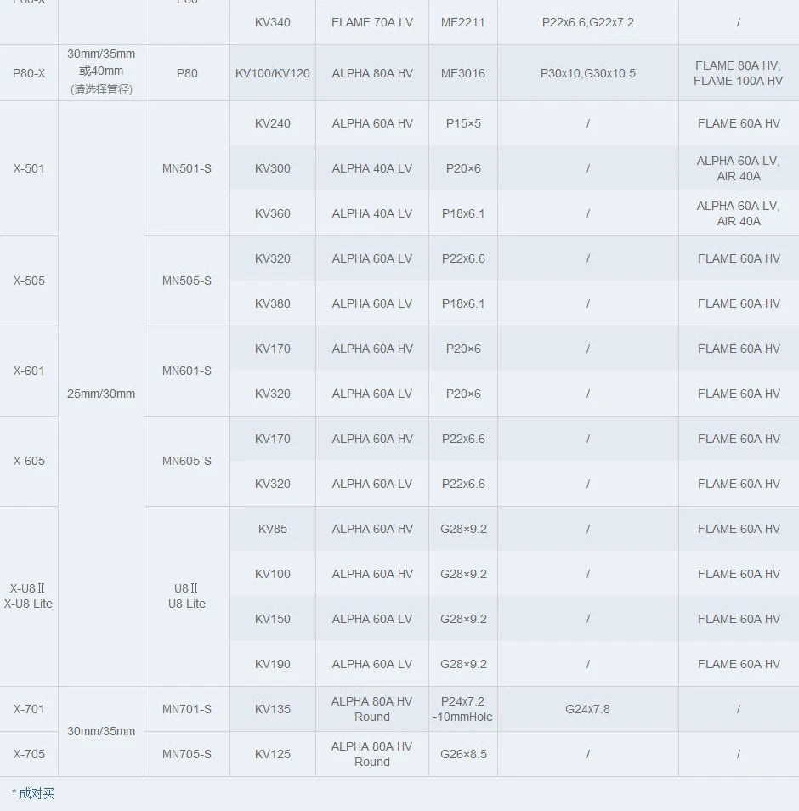Screen dimensions: 799x811
Task: Select the X-501 arm set cell
Action: (x=29, y=168)
